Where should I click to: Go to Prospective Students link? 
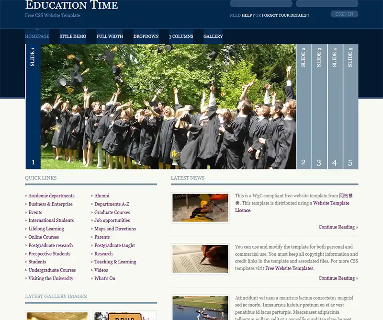pos(49,254)
